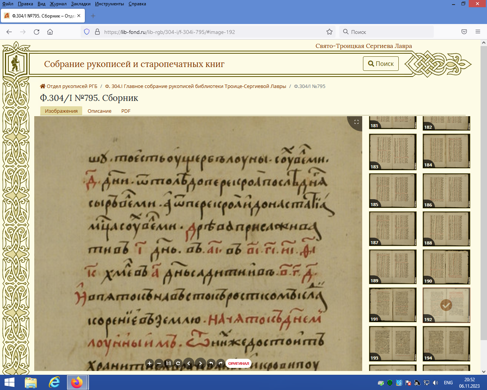Click the pilgrim logo emblem

coord(15,64)
